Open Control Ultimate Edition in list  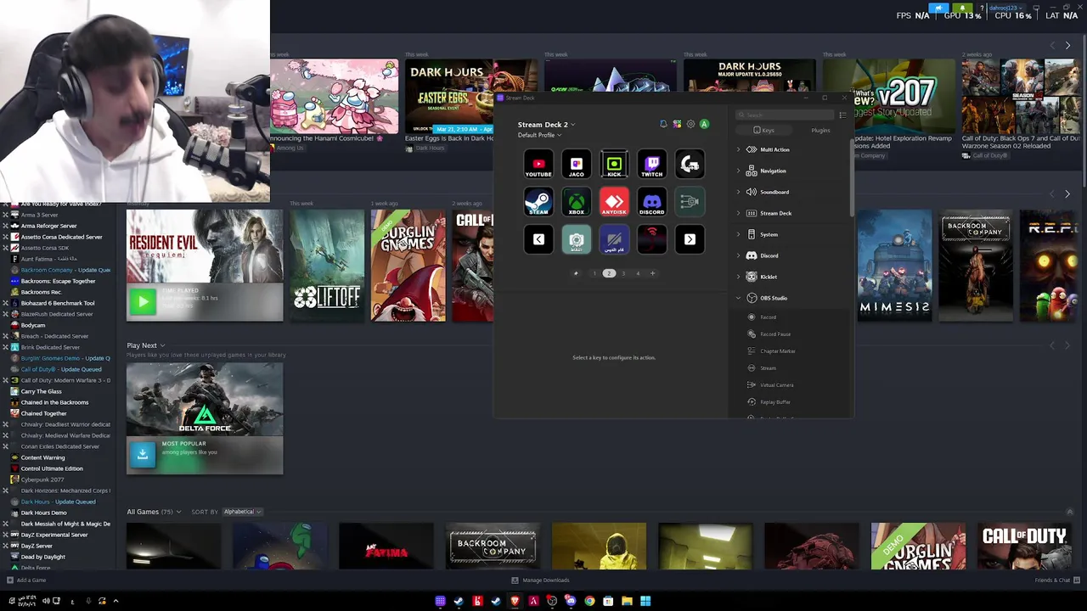(52, 468)
